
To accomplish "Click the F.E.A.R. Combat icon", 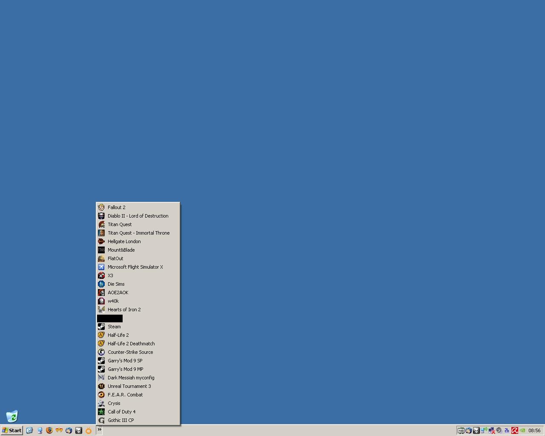I will [x=101, y=395].
